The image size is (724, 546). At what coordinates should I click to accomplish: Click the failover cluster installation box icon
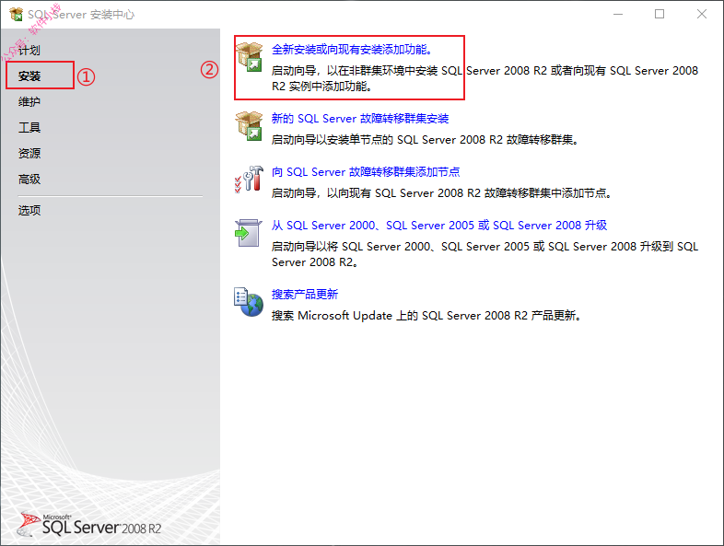250,126
